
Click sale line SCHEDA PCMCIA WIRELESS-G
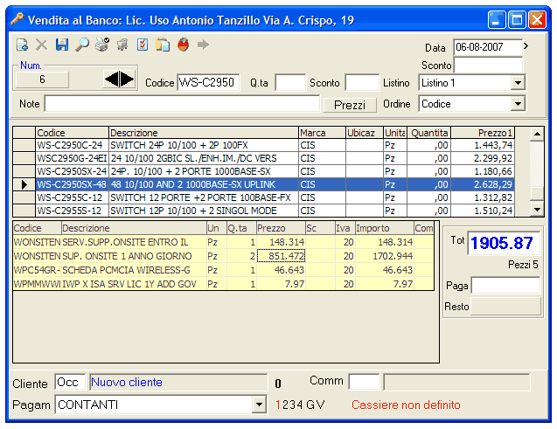tap(223, 270)
